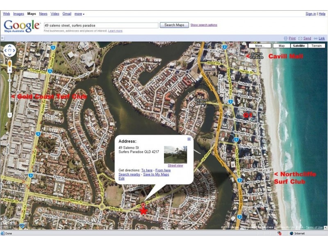Open the Images tab
Viewport: 328px width, 246px height.
coord(18,14)
